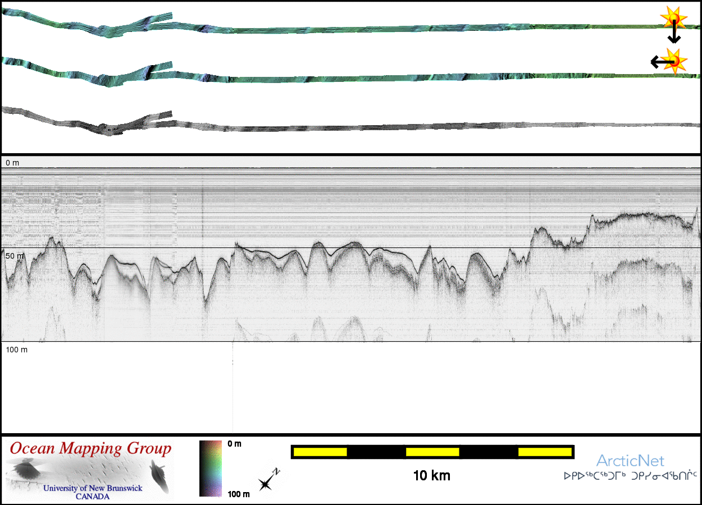The image size is (702, 505).
Task: Click the leftmost yellow scale bar segment
Action: (x=320, y=452)
